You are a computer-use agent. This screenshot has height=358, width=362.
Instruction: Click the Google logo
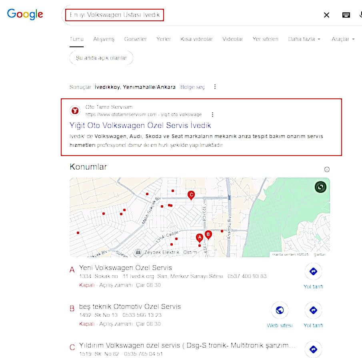25,14
